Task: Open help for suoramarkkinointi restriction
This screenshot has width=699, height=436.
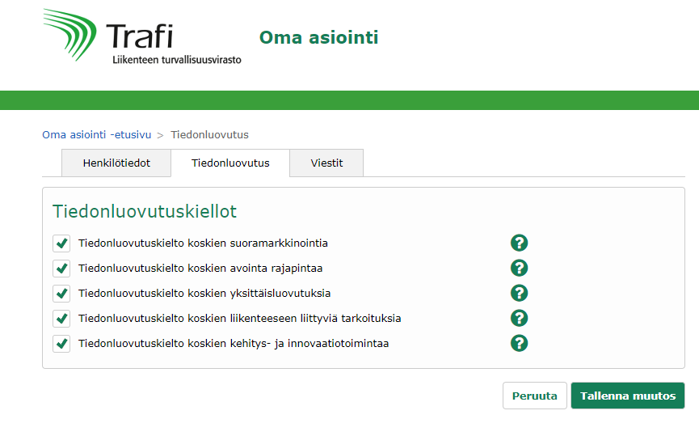Action: [x=519, y=243]
